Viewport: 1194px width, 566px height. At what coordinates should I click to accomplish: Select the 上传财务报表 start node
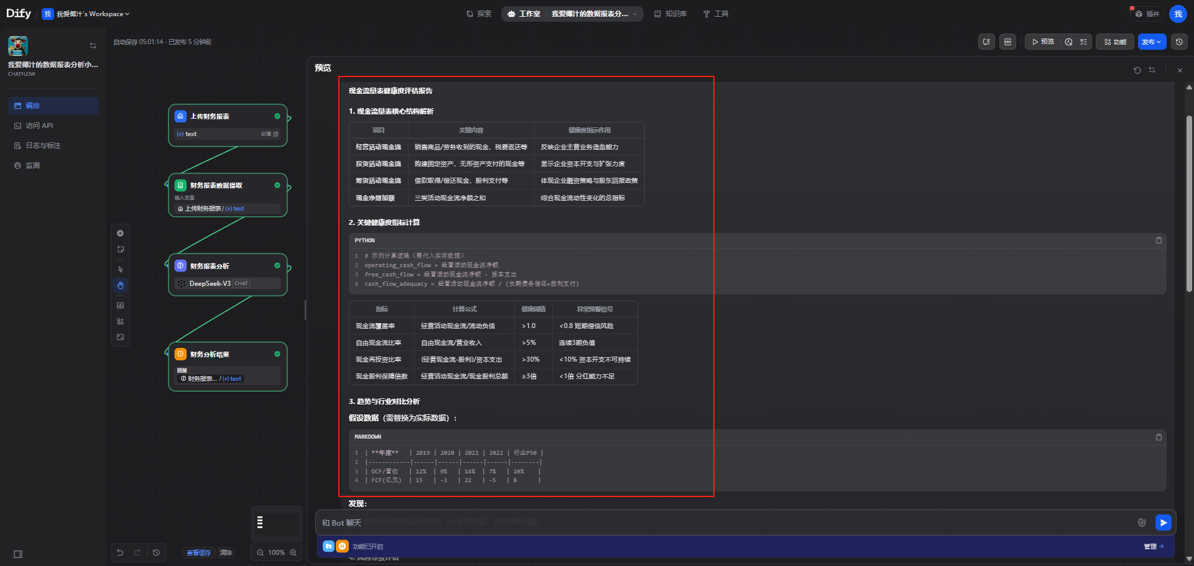click(x=228, y=125)
